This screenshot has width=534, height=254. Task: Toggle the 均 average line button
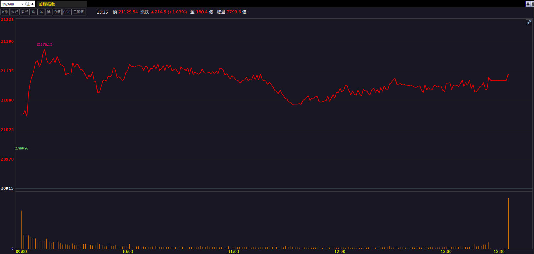coord(33,12)
